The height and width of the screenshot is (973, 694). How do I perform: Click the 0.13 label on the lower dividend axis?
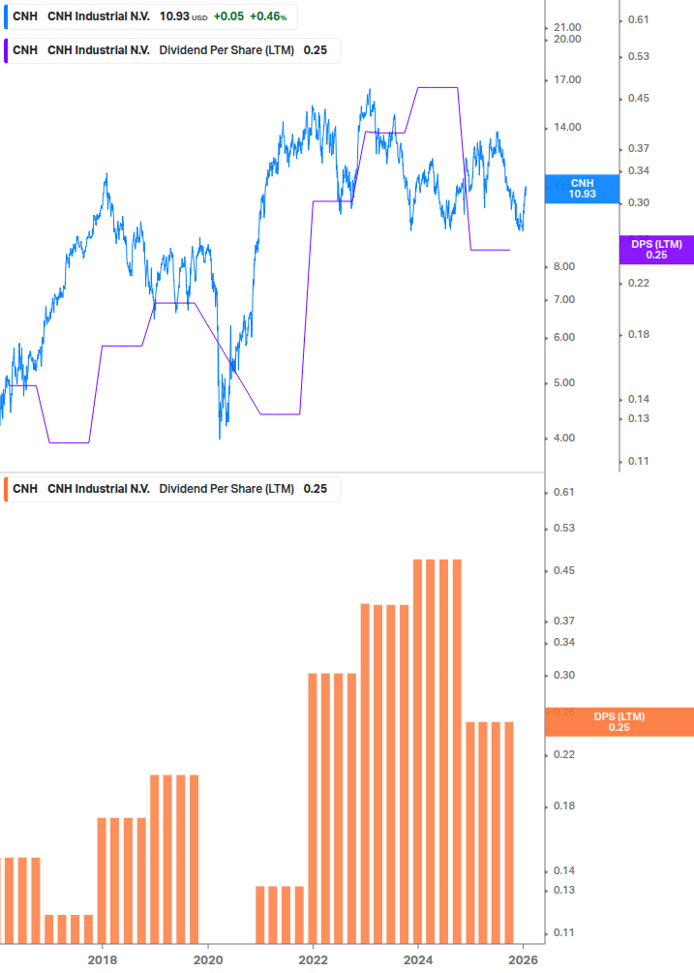[563, 890]
